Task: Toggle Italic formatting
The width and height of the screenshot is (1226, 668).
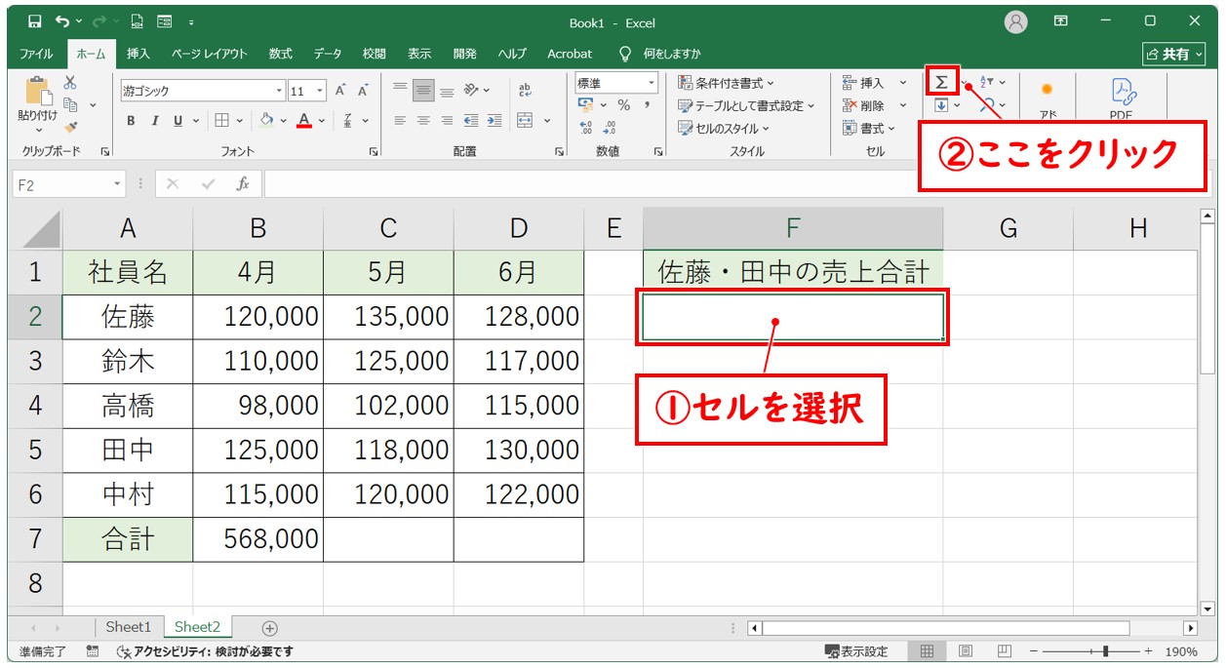Action: pos(154,121)
